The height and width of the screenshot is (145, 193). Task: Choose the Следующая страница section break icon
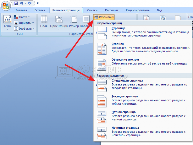102,86
